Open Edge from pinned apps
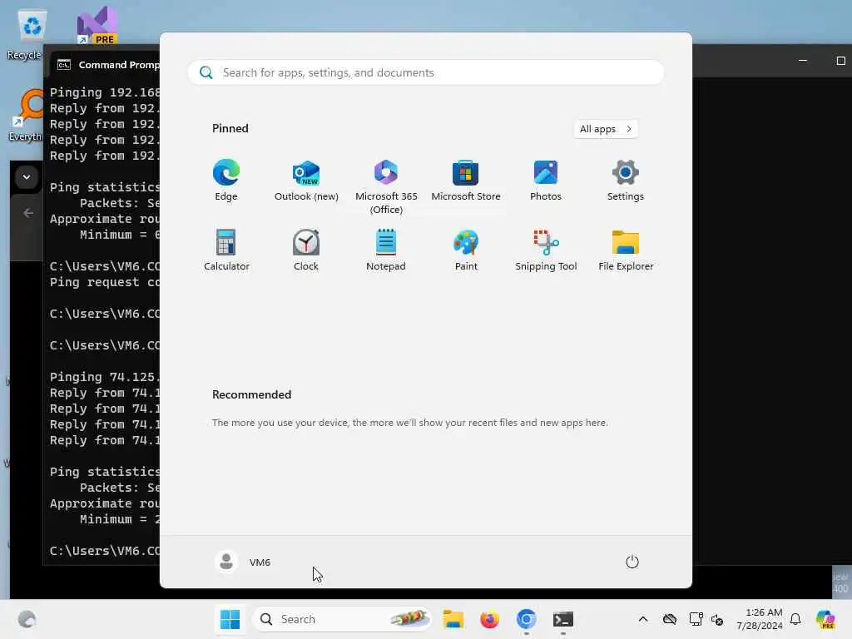852x639 pixels. [x=226, y=181]
